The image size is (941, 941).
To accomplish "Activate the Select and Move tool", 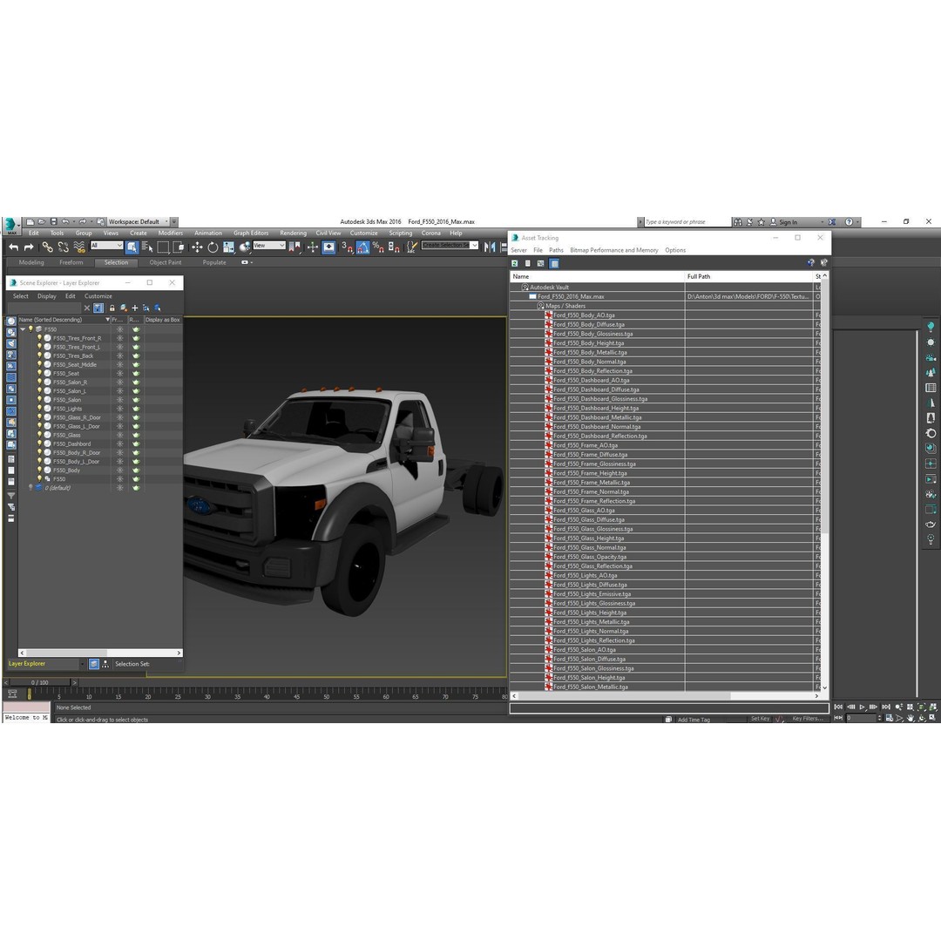I will [197, 247].
